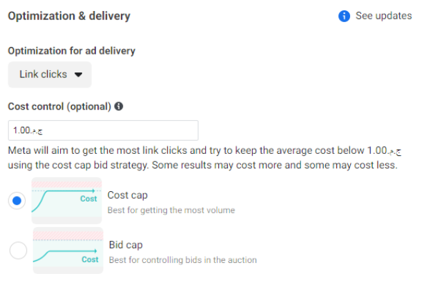Open the See updates link
424x296 pixels.
383,16
